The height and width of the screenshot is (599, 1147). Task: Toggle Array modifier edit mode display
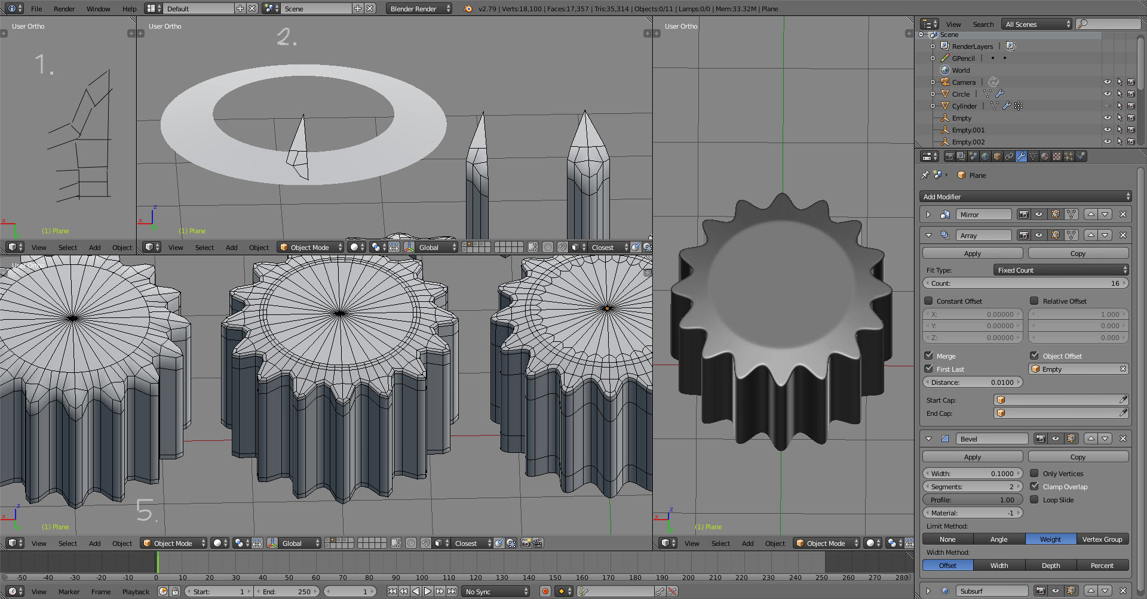[1055, 235]
